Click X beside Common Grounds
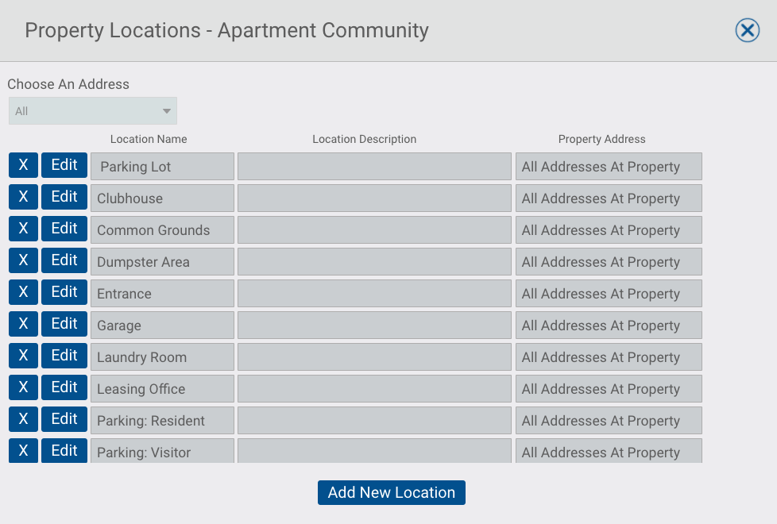777x524 pixels. [23, 229]
